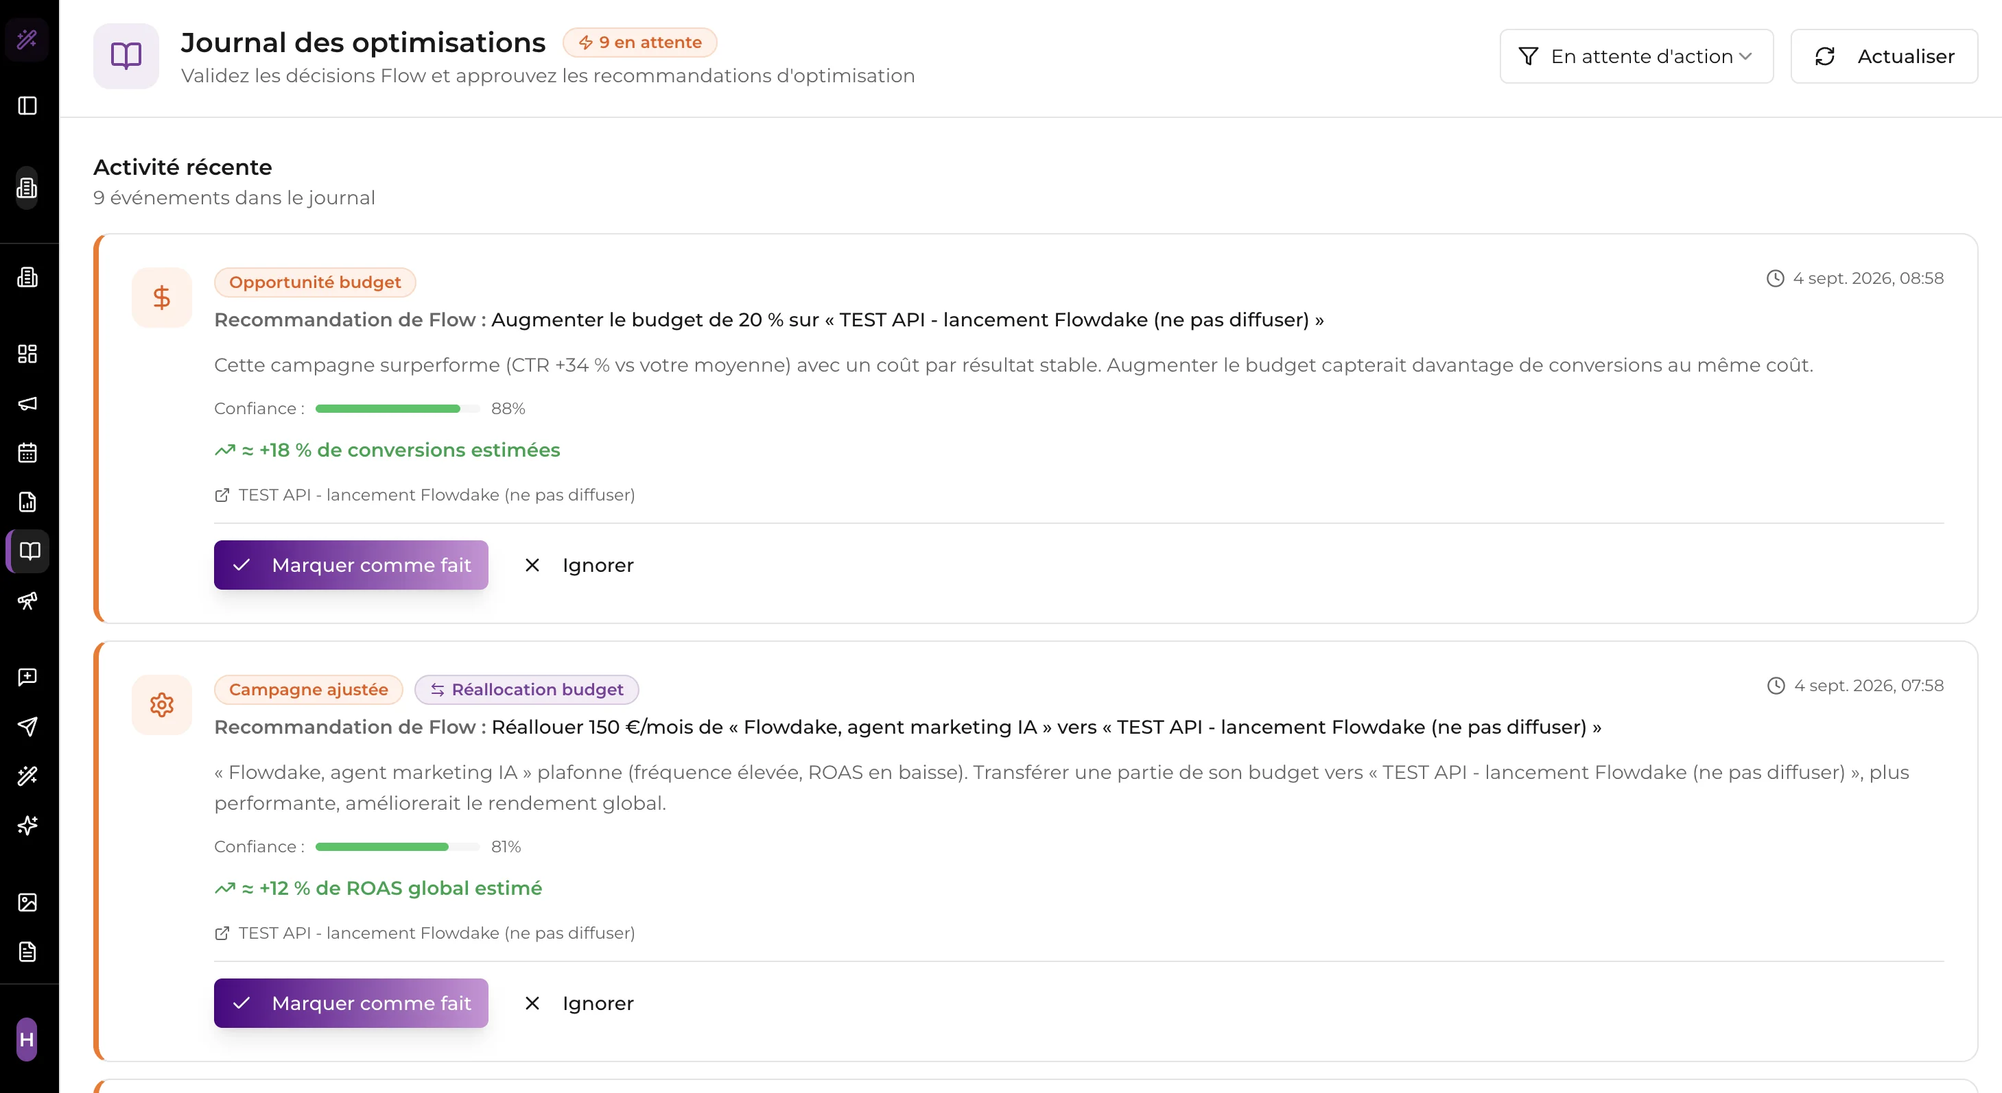The width and height of the screenshot is (2002, 1093).
Task: Click Ignorer on the Campagne ajustée card
Action: (x=578, y=1003)
